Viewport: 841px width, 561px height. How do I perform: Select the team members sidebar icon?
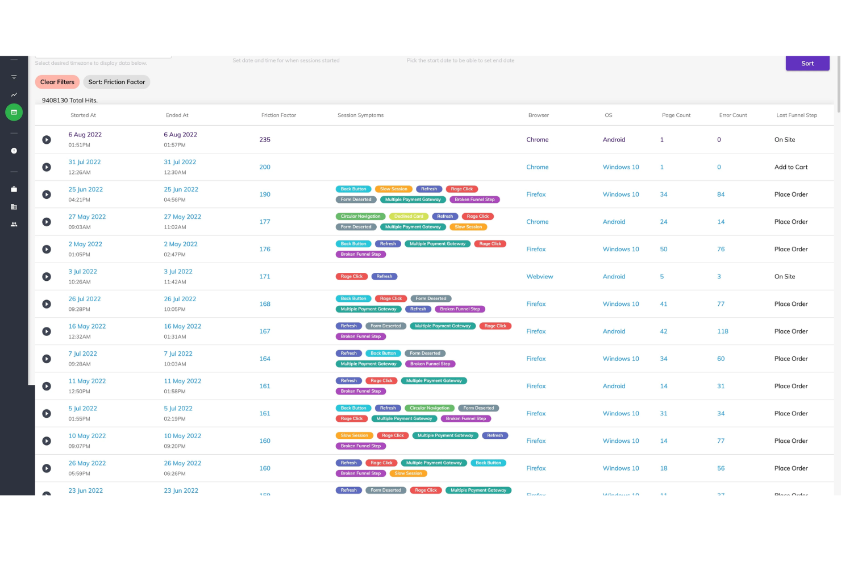point(14,224)
